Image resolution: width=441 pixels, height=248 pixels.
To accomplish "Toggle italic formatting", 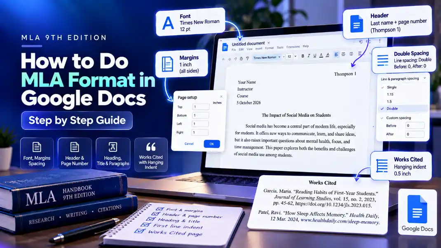I will click(x=309, y=56).
